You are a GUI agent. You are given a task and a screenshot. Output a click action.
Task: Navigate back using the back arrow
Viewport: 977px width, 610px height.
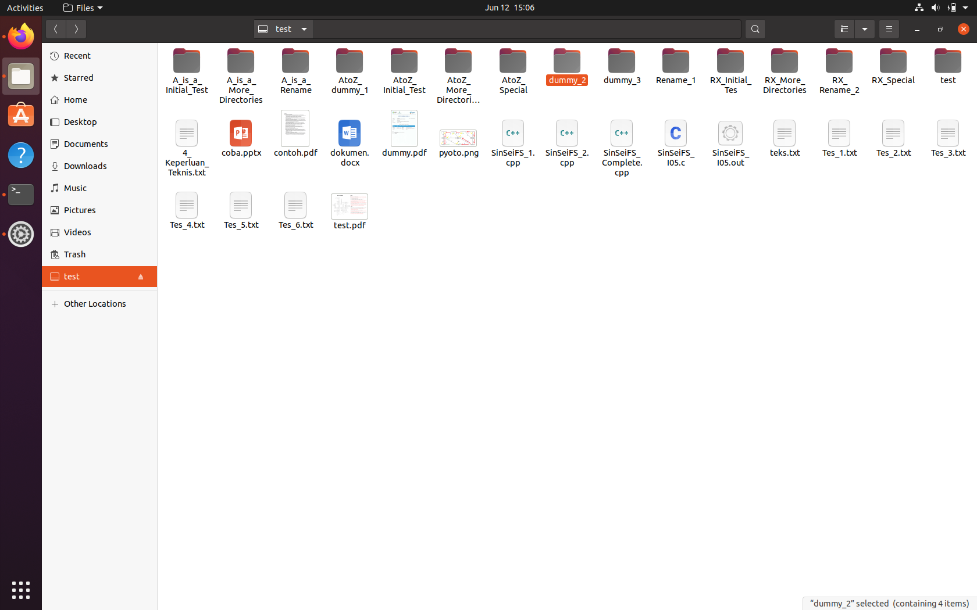pos(56,28)
